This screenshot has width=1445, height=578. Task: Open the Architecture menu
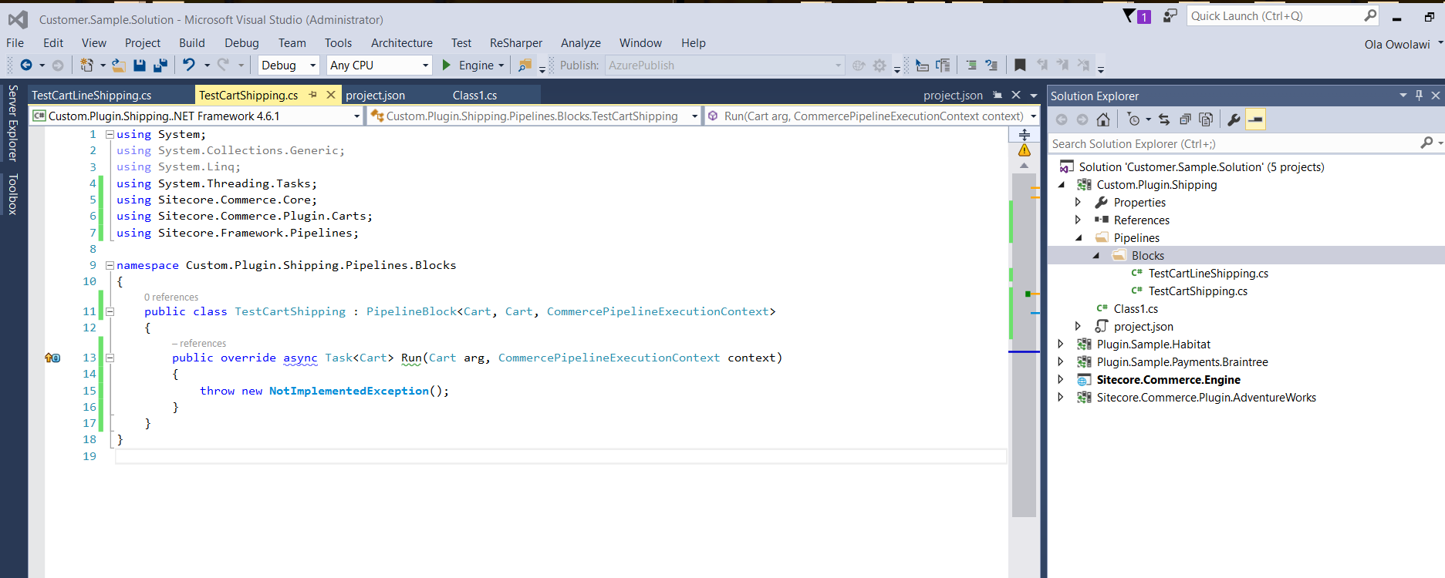(x=402, y=43)
